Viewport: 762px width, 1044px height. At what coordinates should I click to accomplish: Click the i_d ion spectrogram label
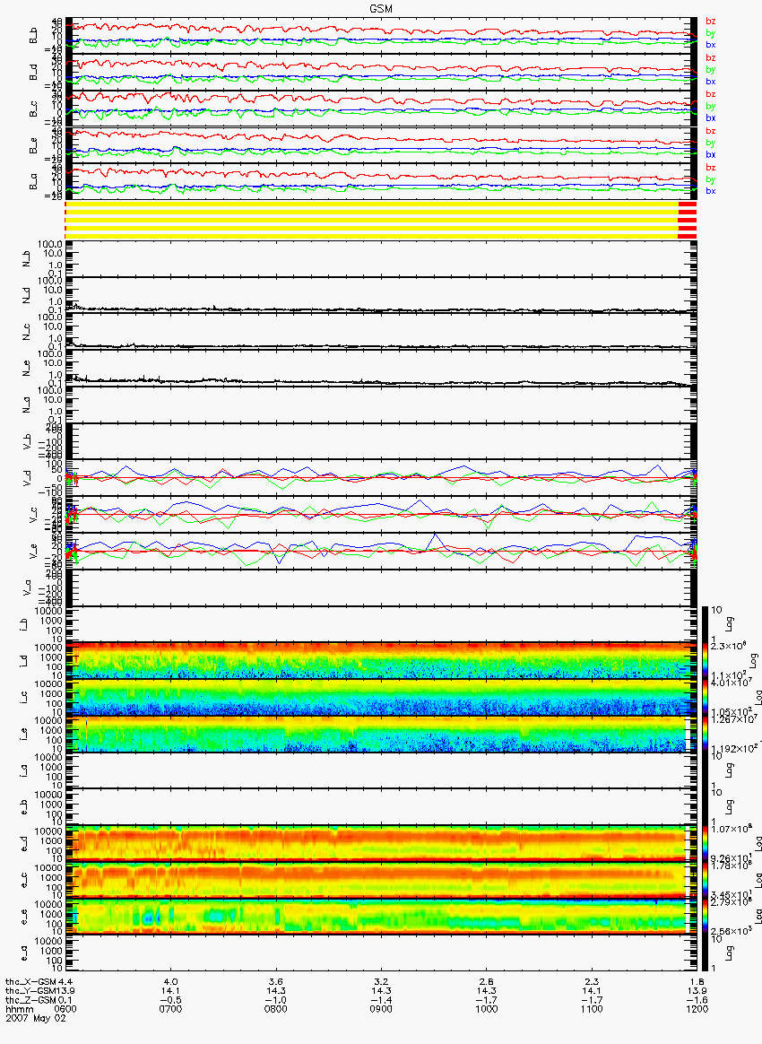24,661
